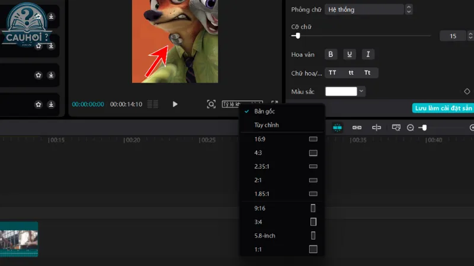Click the Hoa văn label
This screenshot has width=474, height=266.
(303, 54)
